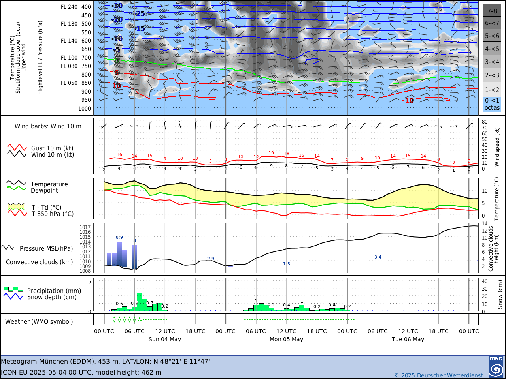Click the green Precipitation legend bar icon
This screenshot has height=379, width=506.
click(x=13, y=289)
